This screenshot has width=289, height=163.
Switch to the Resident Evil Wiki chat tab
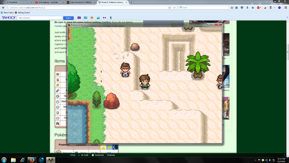point(81,2)
